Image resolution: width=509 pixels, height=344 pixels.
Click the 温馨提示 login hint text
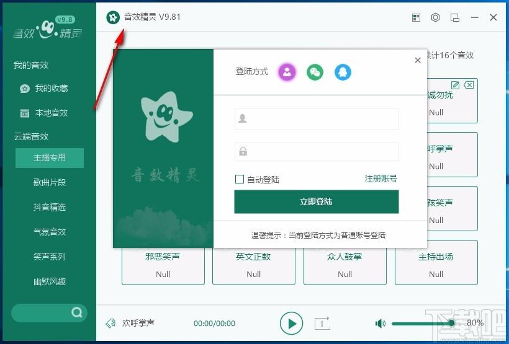click(x=318, y=235)
